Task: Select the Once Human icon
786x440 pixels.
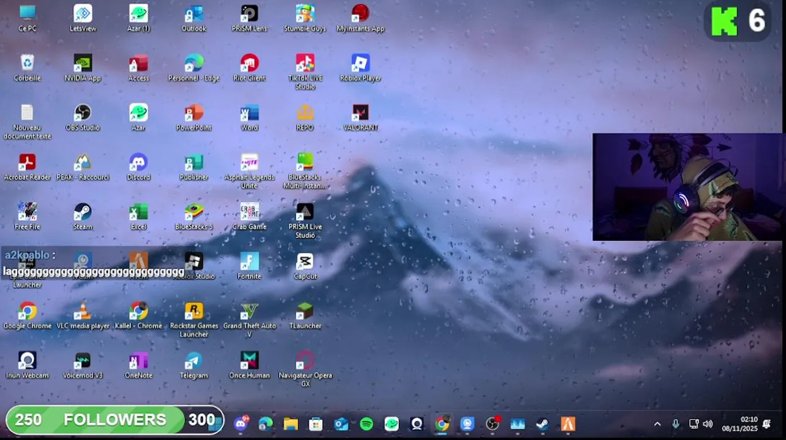Action: (249, 364)
